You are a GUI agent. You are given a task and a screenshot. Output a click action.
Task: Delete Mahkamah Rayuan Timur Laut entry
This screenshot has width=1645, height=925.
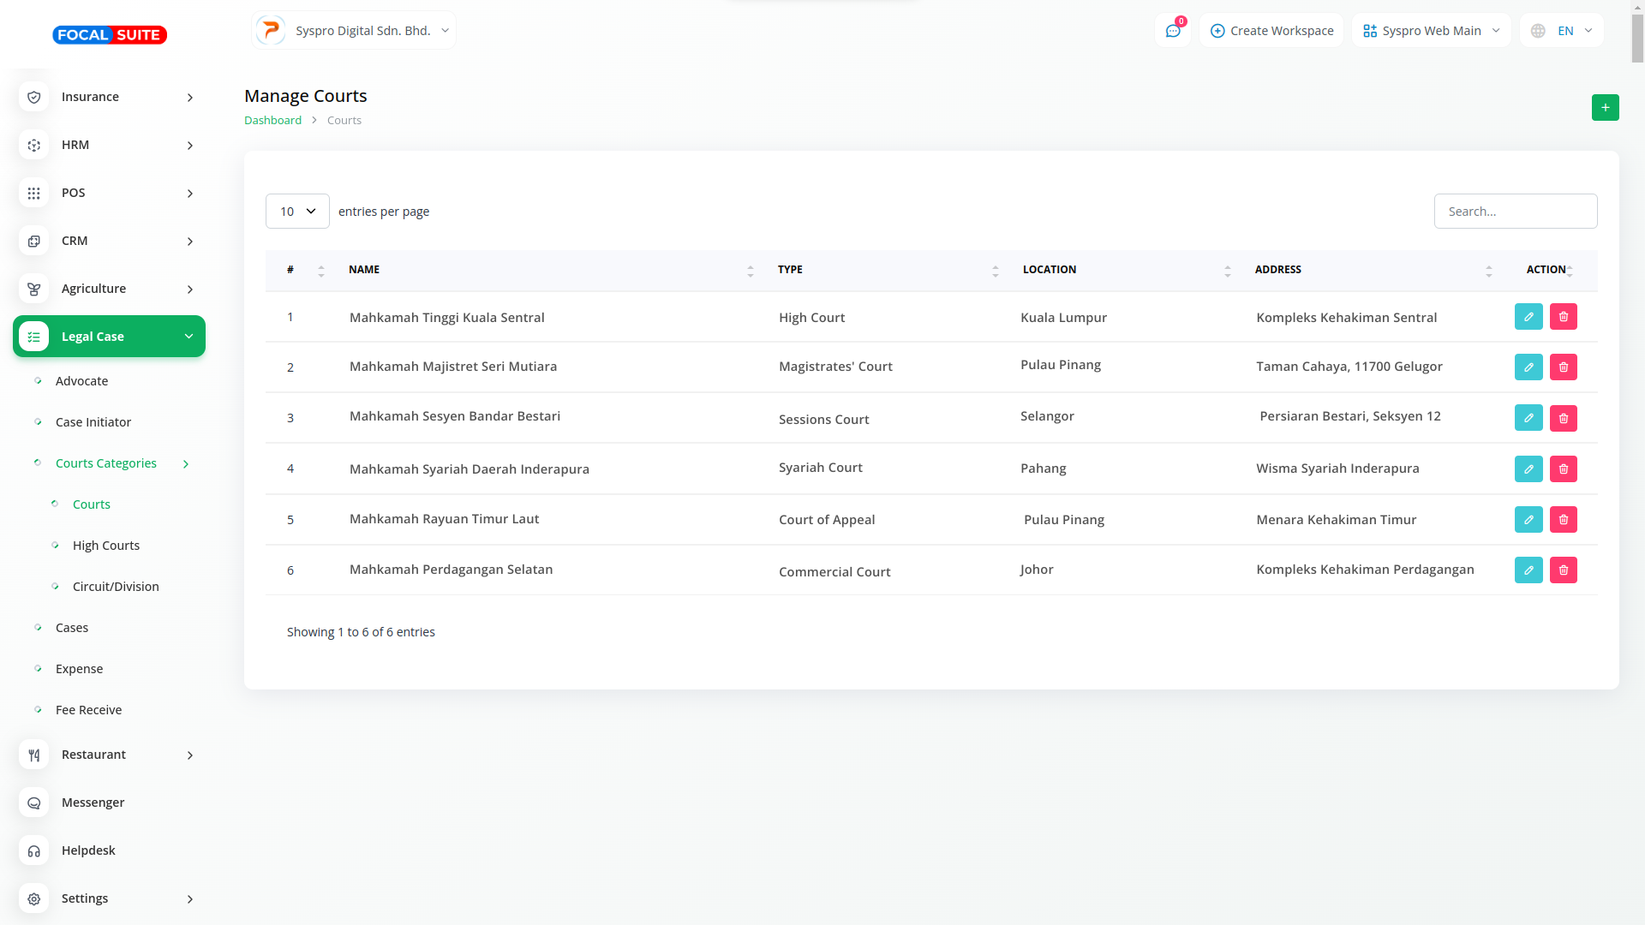[x=1563, y=520]
